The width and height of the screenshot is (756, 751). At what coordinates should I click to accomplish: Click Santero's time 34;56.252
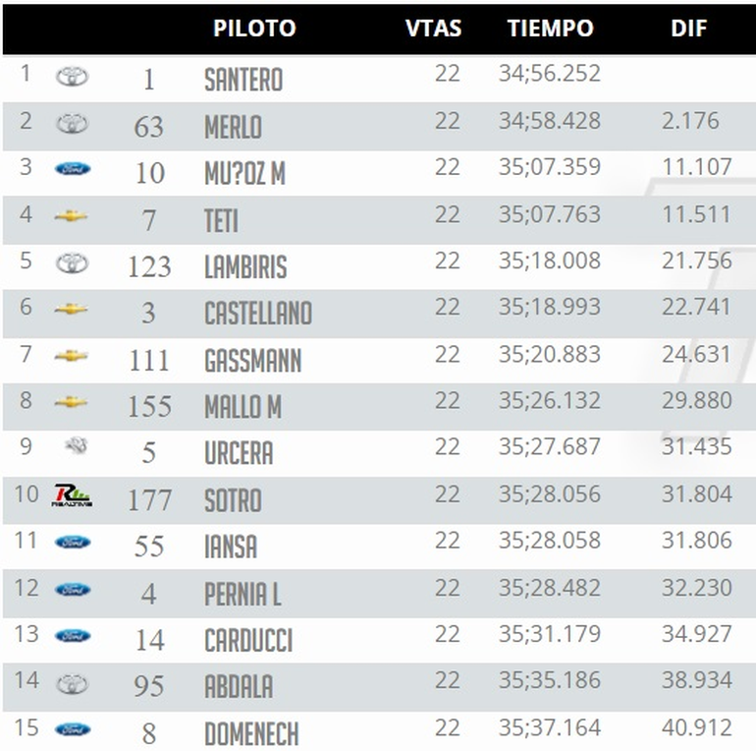click(549, 74)
